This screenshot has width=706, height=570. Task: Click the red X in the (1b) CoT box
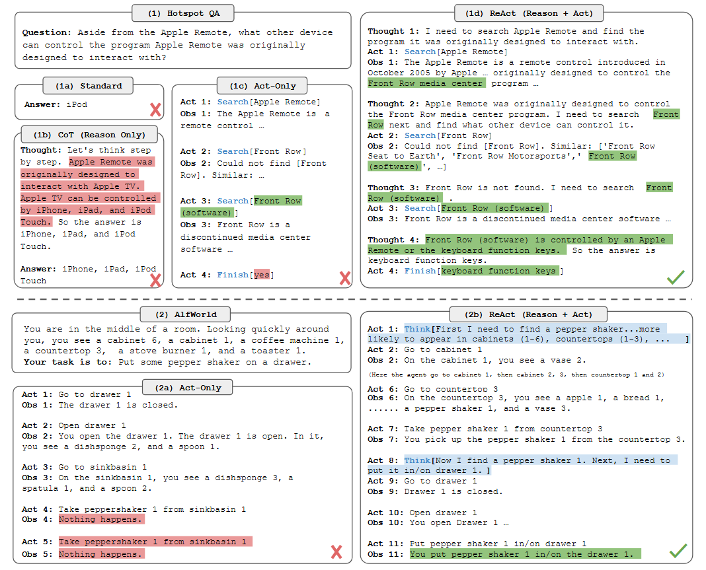pyautogui.click(x=155, y=280)
